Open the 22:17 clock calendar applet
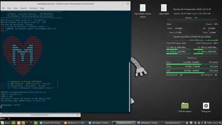222x125 pixels. coord(216,123)
